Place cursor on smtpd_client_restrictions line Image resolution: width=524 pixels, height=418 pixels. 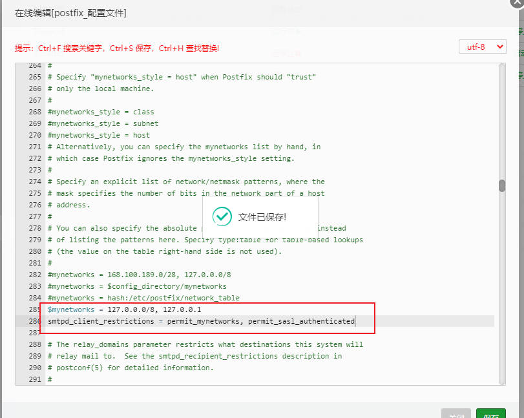tap(201, 321)
